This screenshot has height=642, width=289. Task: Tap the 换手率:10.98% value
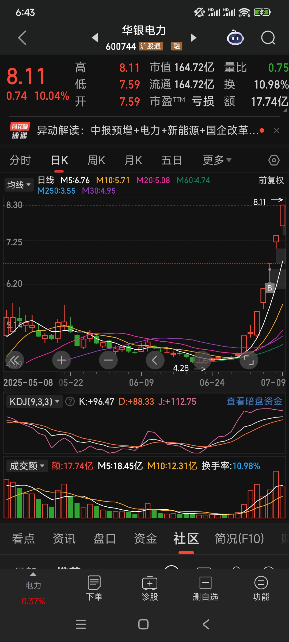click(x=231, y=466)
